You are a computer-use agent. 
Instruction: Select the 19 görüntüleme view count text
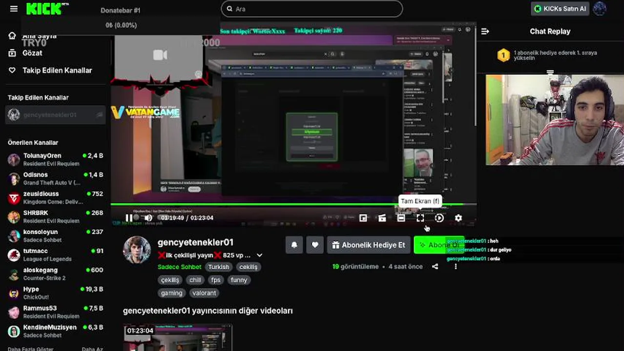(355, 267)
